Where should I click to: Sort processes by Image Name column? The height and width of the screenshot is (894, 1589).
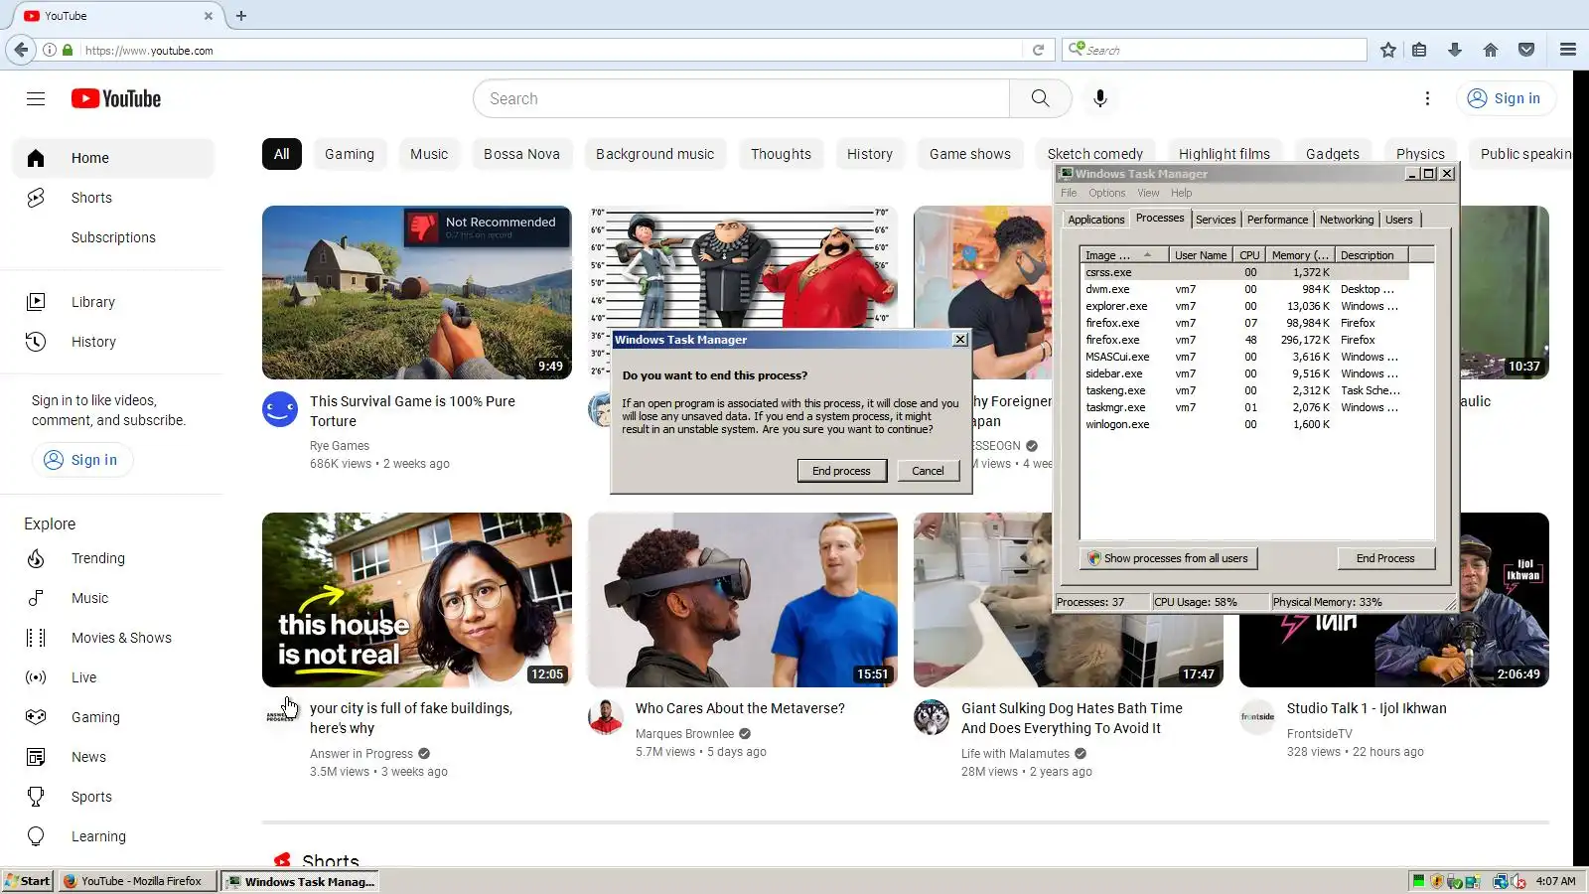coord(1124,255)
